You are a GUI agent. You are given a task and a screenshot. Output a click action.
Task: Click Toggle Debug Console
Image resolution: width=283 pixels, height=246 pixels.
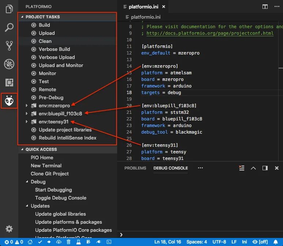tap(61, 198)
